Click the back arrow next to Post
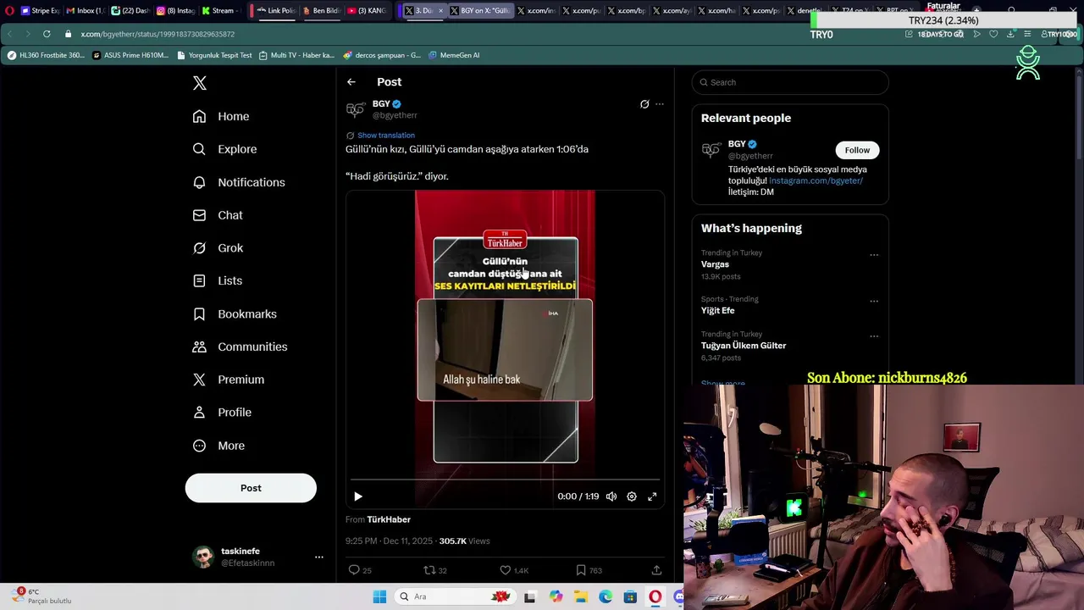Viewport: 1084px width, 610px height. 351,82
